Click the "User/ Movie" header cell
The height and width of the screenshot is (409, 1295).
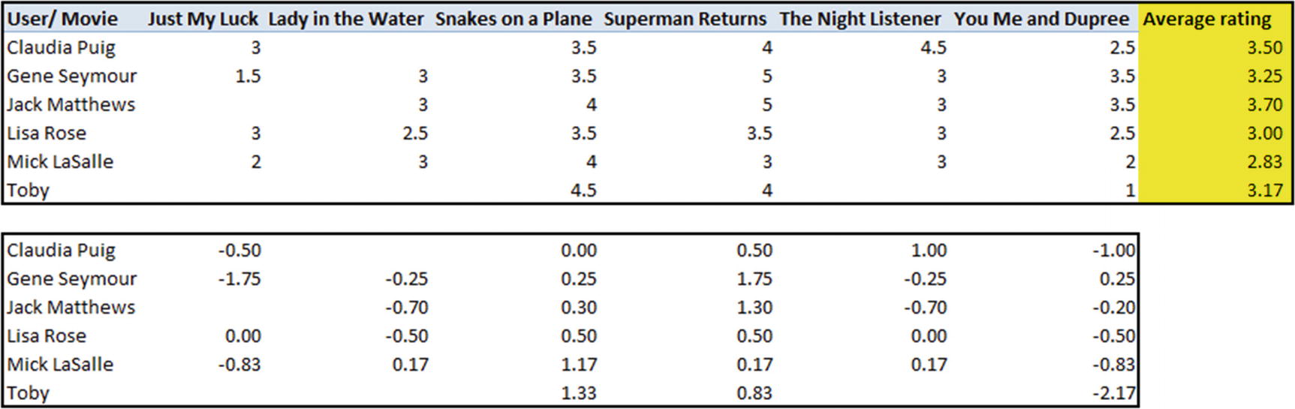(x=62, y=19)
